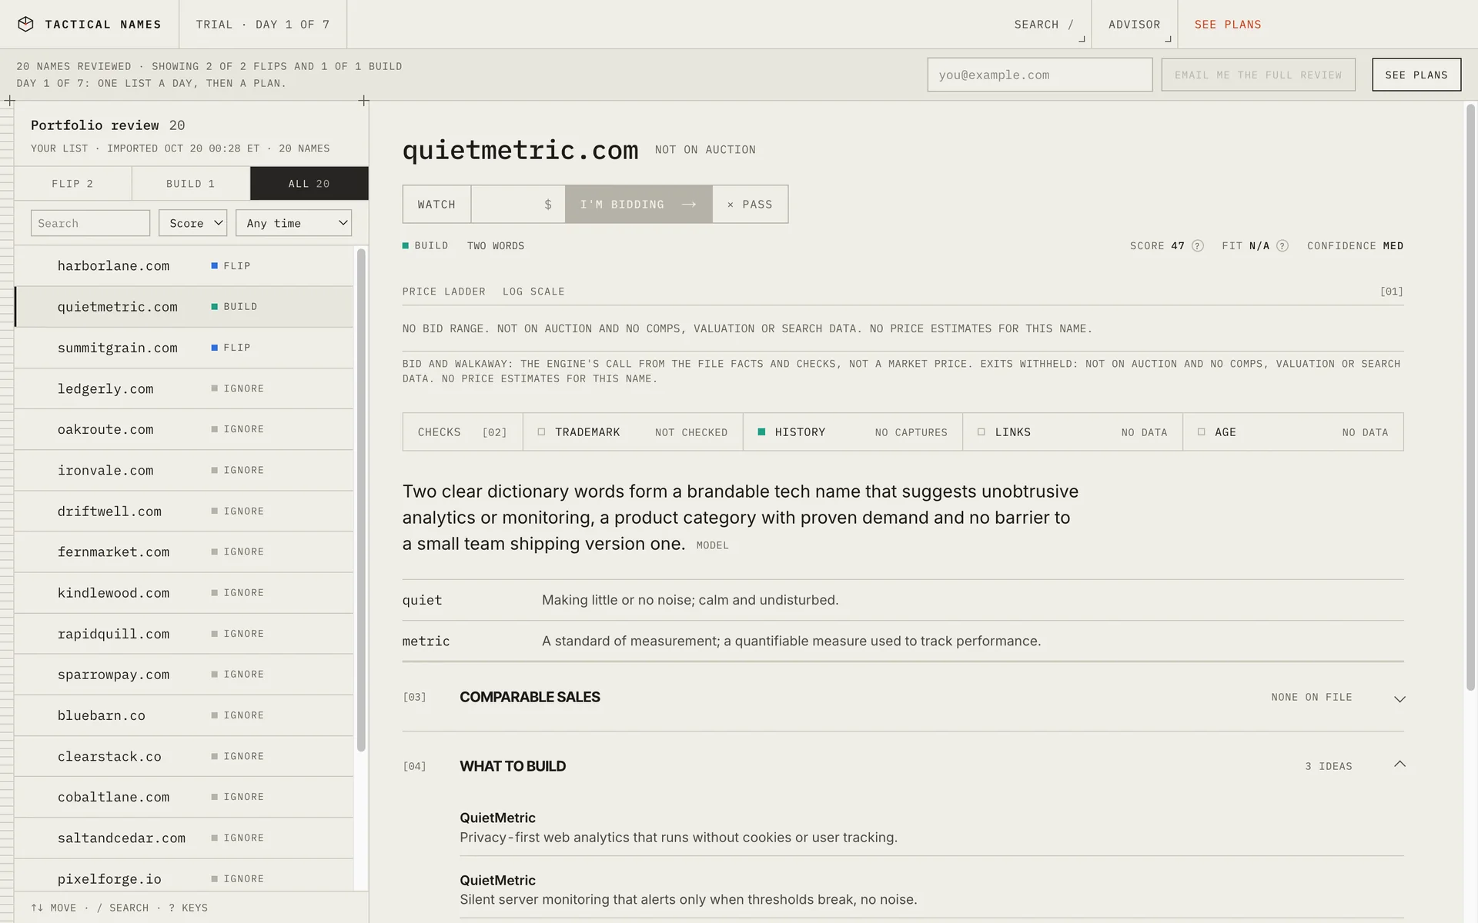Click the Age check box indicator

click(1202, 432)
